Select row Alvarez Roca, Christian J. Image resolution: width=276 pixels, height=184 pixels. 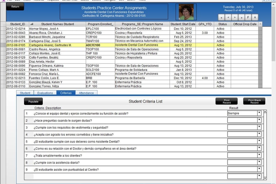click(132, 33)
